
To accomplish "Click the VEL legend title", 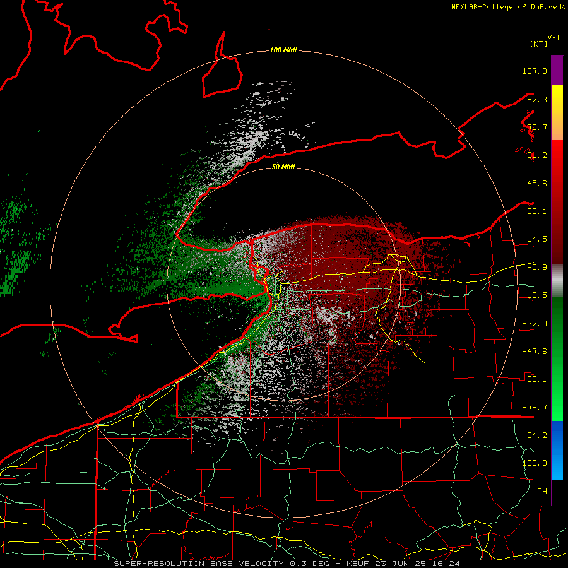I will click(555, 38).
